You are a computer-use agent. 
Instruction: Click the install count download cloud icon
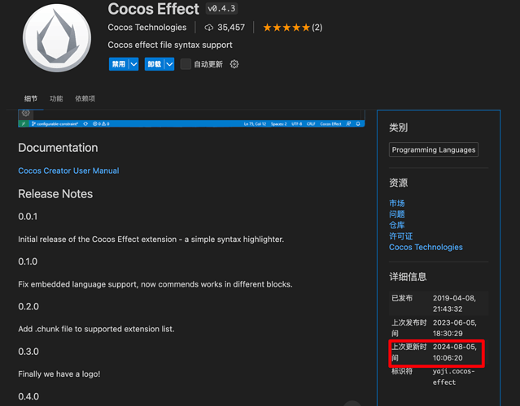tap(208, 28)
